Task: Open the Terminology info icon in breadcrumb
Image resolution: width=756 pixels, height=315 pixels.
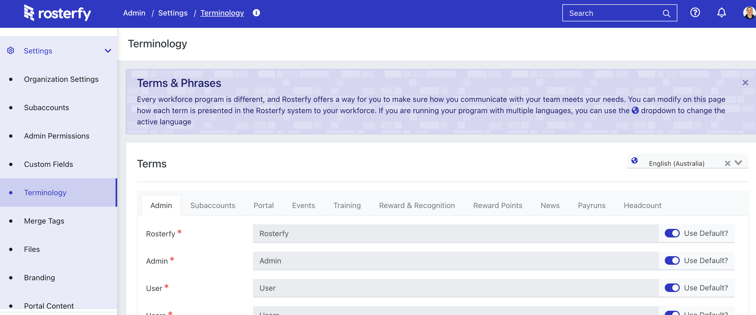Action: coord(256,13)
